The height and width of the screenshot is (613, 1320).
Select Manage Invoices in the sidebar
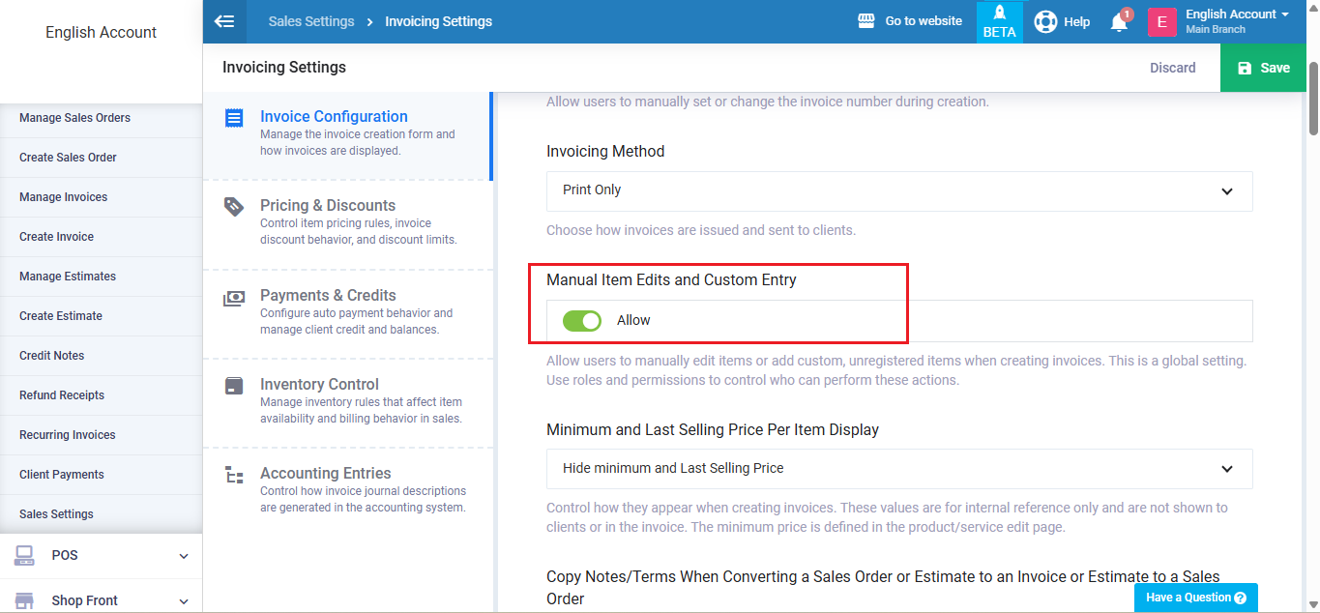tap(64, 197)
